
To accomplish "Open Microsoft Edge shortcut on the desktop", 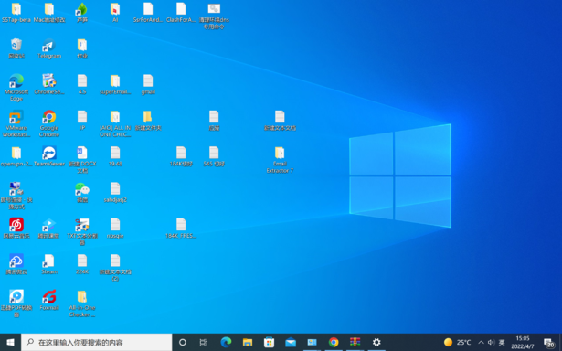I will (16, 88).
